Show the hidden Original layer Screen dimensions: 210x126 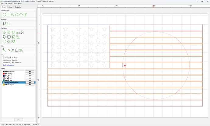[6, 85]
